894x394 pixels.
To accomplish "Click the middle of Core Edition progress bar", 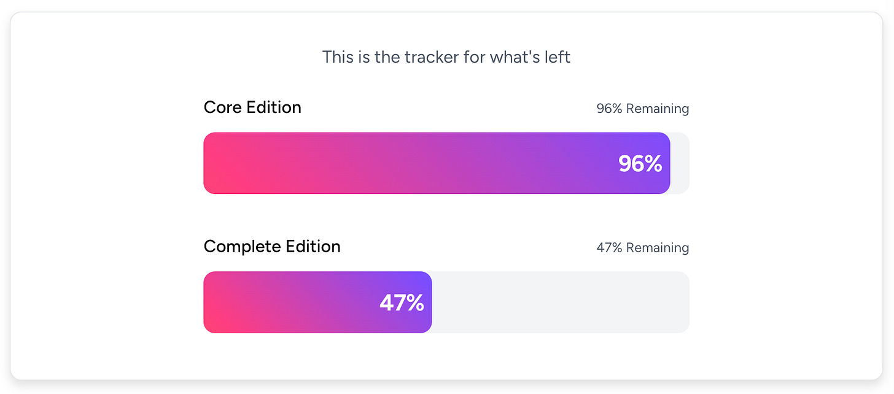I will pyautogui.click(x=436, y=163).
